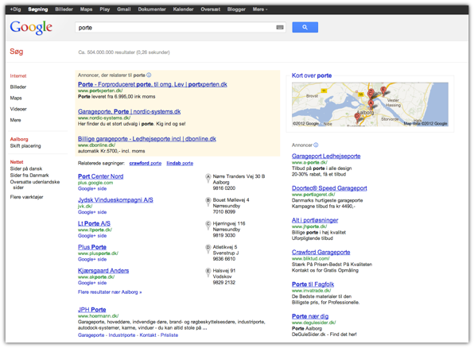The width and height of the screenshot is (474, 348).
Task: Open 'Doortec® Speed Garageport' ad
Action: pos(329,188)
